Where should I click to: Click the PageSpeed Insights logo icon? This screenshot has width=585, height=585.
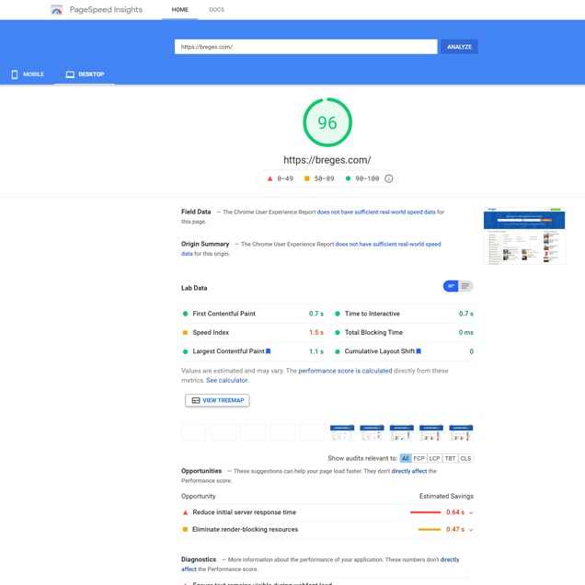click(x=57, y=10)
